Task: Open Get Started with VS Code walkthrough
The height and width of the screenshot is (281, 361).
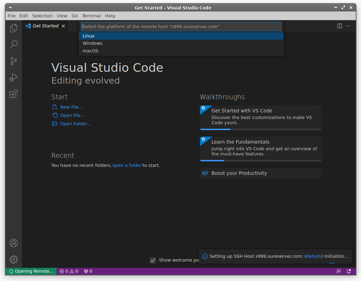Action: tap(261, 117)
